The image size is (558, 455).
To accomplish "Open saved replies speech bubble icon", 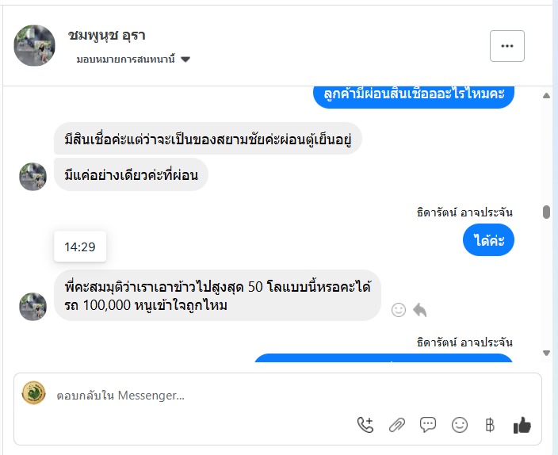I will tap(428, 425).
